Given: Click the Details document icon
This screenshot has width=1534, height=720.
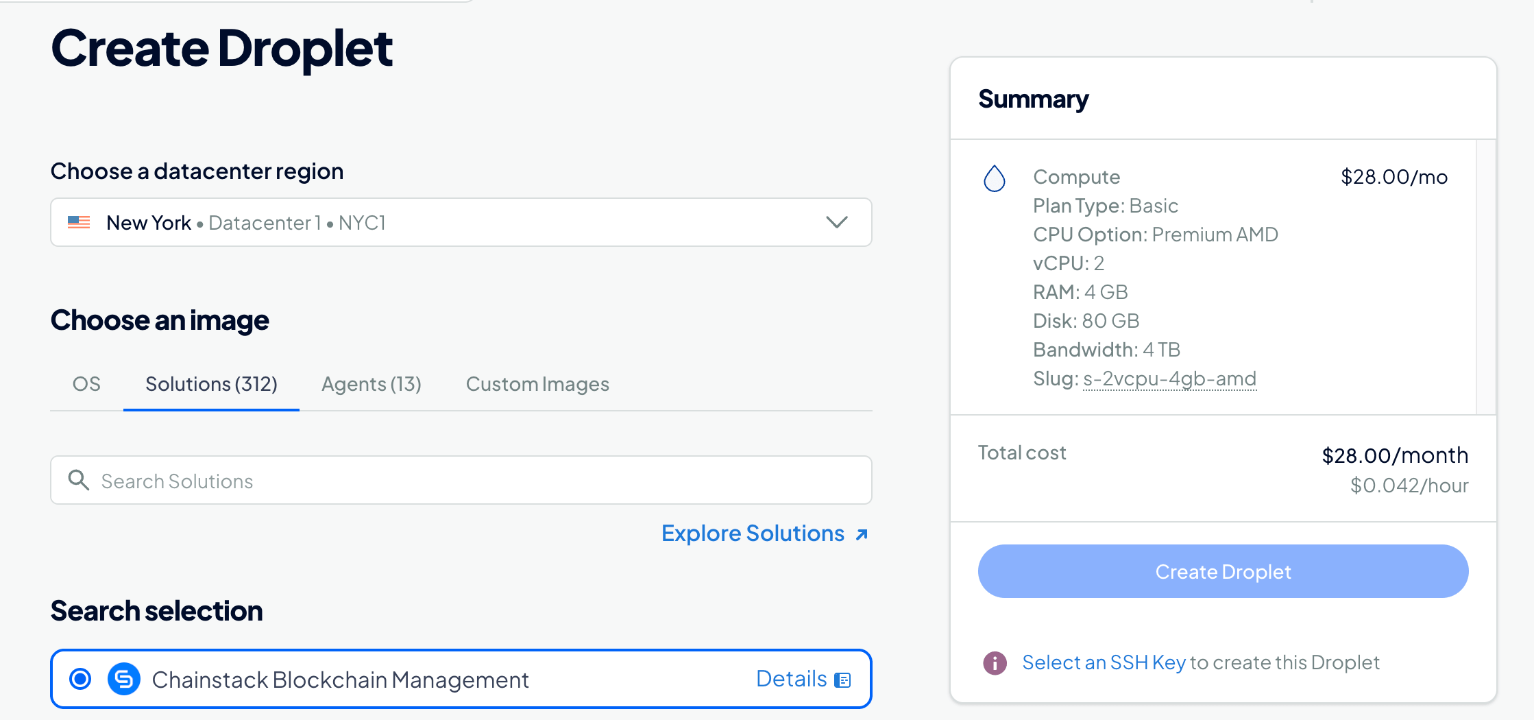Looking at the screenshot, I should pyautogui.click(x=842, y=680).
